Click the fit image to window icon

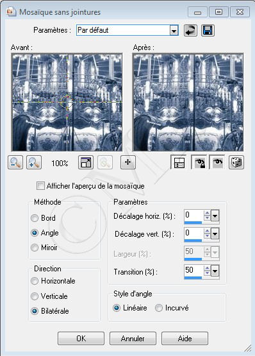tap(86, 162)
